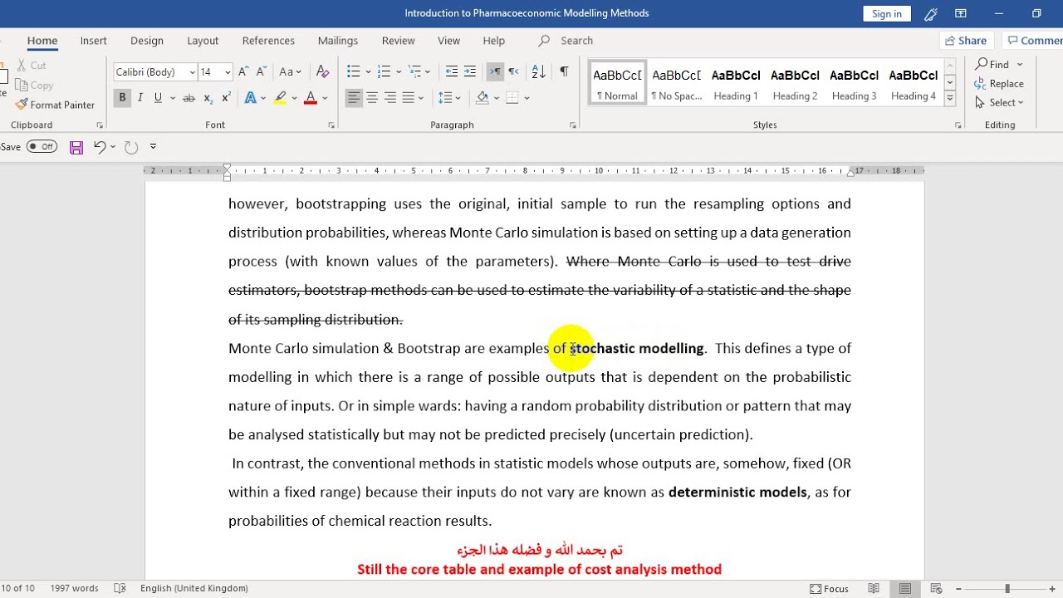Go to the Review tab

(398, 41)
